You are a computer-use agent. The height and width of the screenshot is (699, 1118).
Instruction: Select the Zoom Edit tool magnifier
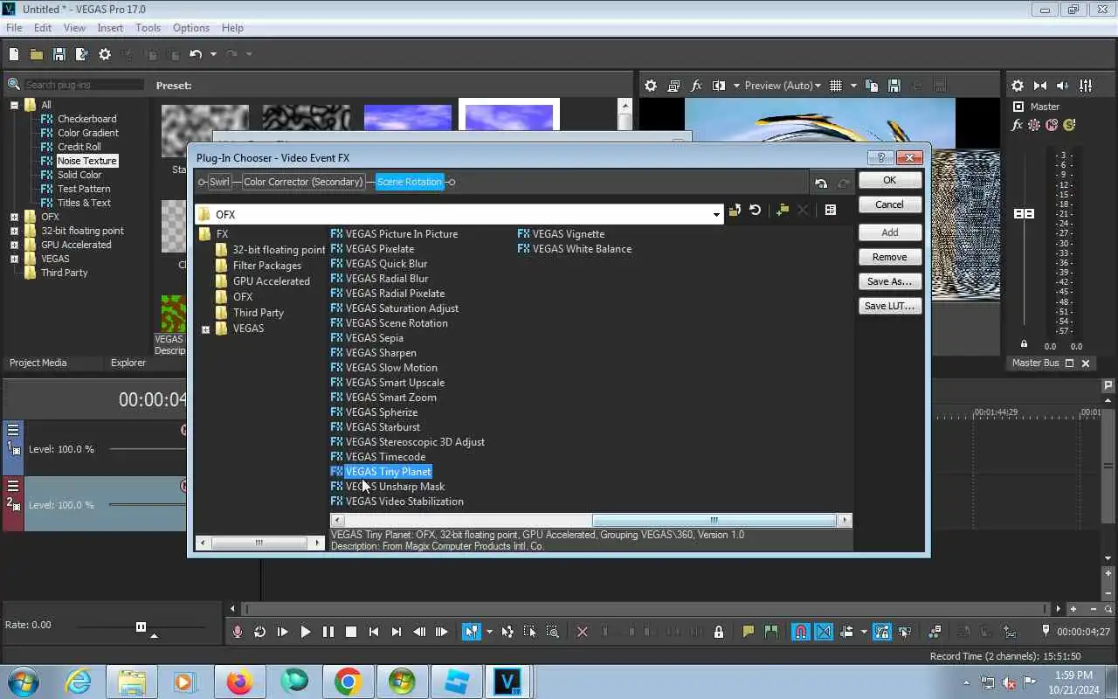coord(552,632)
